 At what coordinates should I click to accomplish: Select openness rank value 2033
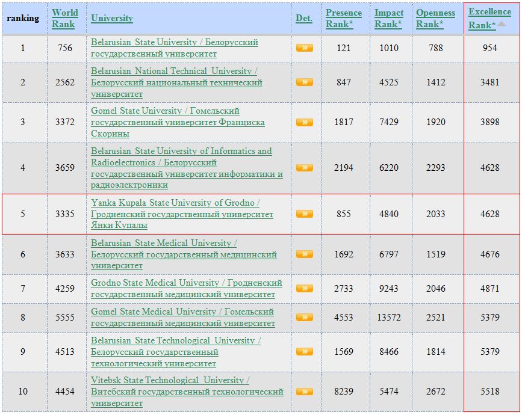[436, 214]
